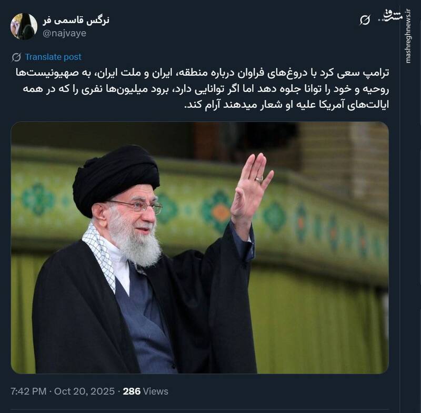Open the attached photo in the post
Viewport: 421px width, 413px height.
click(x=200, y=247)
